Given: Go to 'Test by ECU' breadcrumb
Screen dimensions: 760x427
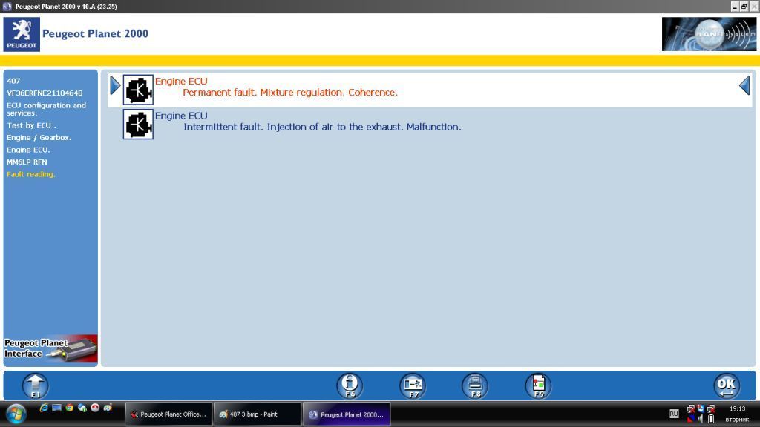Looking at the screenshot, I should click(x=31, y=125).
